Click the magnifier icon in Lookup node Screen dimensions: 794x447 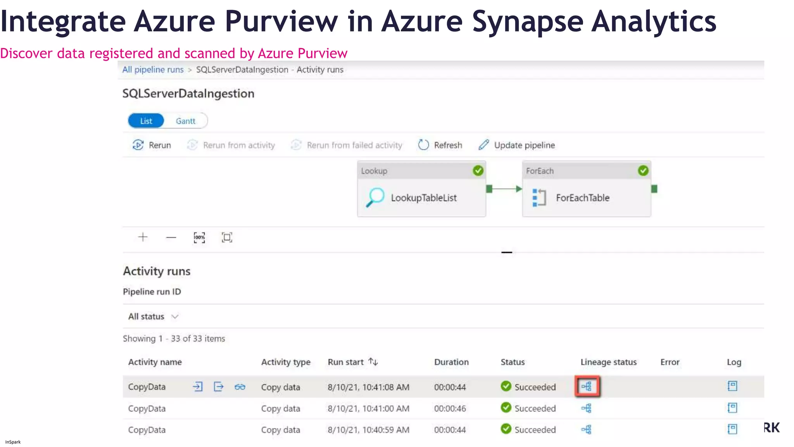pyautogui.click(x=375, y=198)
